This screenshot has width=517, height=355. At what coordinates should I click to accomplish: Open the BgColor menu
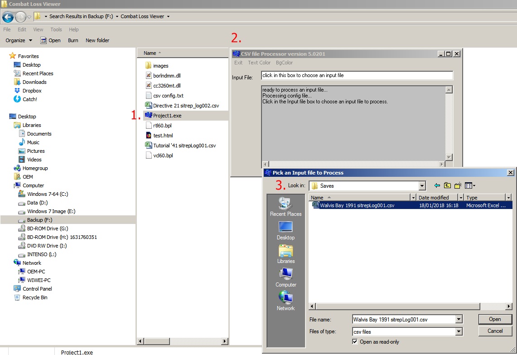point(284,63)
